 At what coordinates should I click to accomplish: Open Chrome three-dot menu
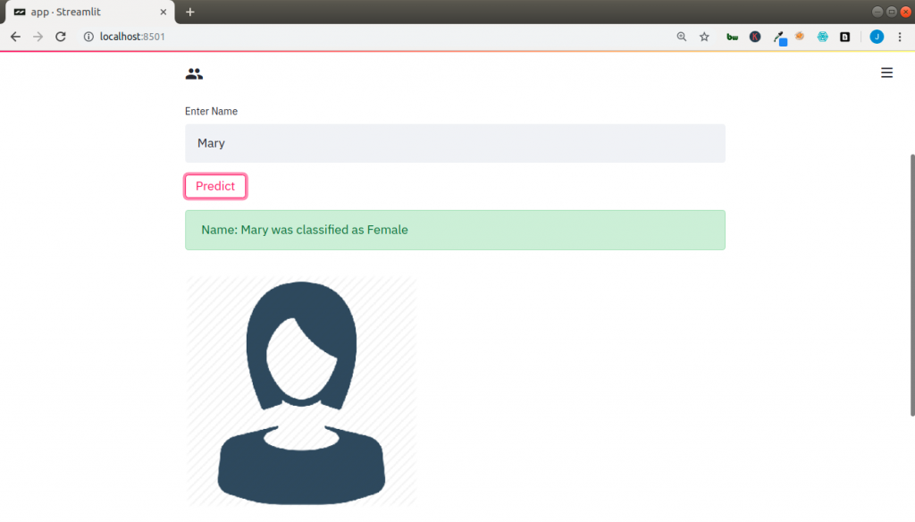click(900, 37)
